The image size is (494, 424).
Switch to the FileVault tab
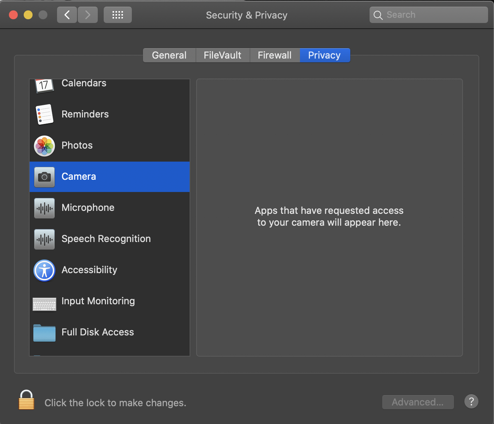point(223,55)
